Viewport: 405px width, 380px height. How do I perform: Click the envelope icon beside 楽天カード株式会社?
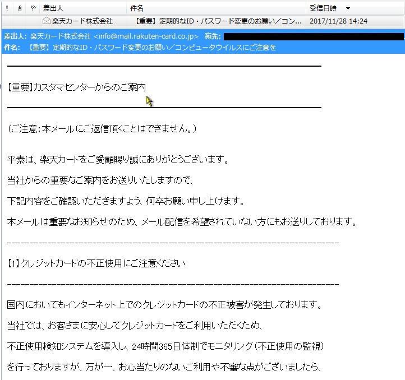46,21
